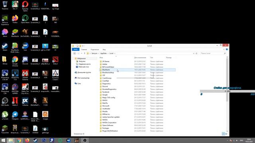255x143 pixels.
Task: Go back in the Explorer window
Action: click(75, 53)
